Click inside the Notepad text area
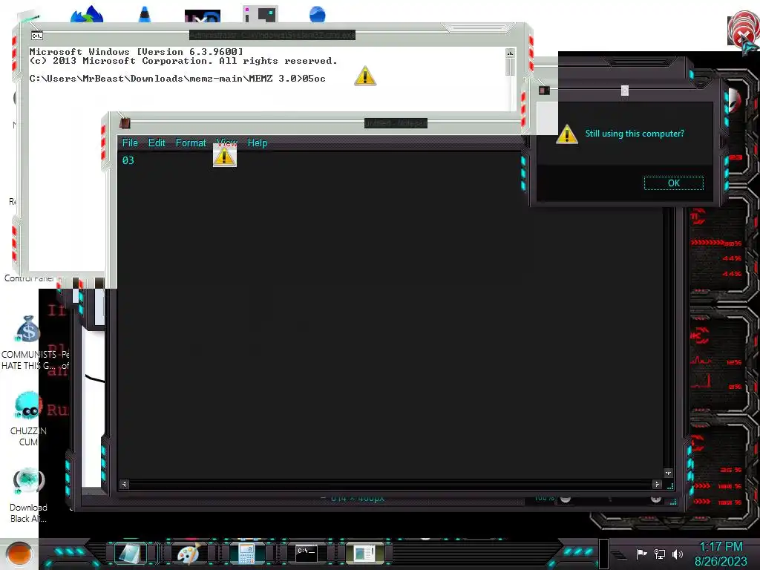This screenshot has width=760, height=570. (390, 315)
